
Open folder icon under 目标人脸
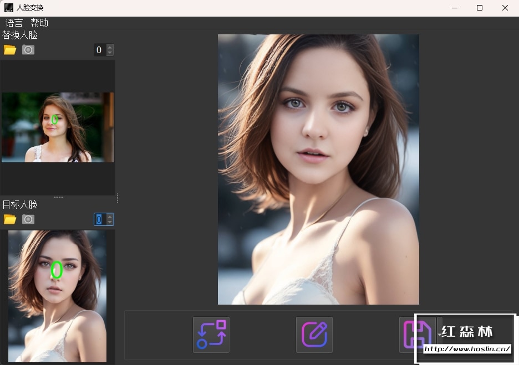pos(10,219)
